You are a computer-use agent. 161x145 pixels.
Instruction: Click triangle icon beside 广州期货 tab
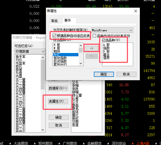(x=59, y=143)
